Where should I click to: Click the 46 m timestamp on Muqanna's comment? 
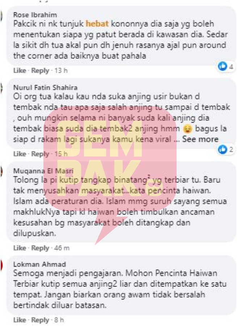pos(62,248)
